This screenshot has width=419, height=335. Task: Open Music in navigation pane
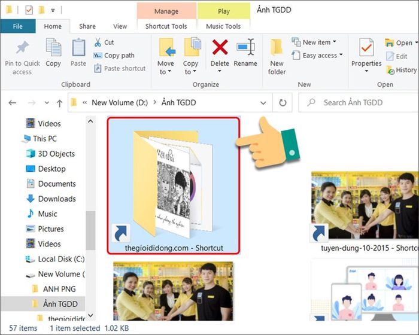coord(42,214)
